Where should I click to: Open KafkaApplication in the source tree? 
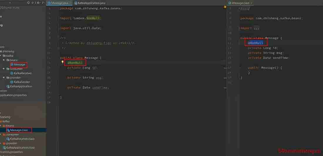point(21,86)
